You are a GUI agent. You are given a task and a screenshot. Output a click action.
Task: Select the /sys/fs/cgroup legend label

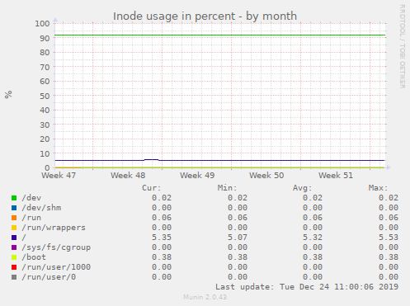tap(56, 247)
